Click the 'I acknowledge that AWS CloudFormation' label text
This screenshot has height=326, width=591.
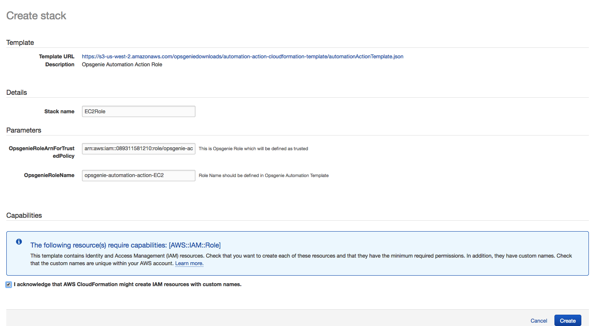[x=128, y=284]
